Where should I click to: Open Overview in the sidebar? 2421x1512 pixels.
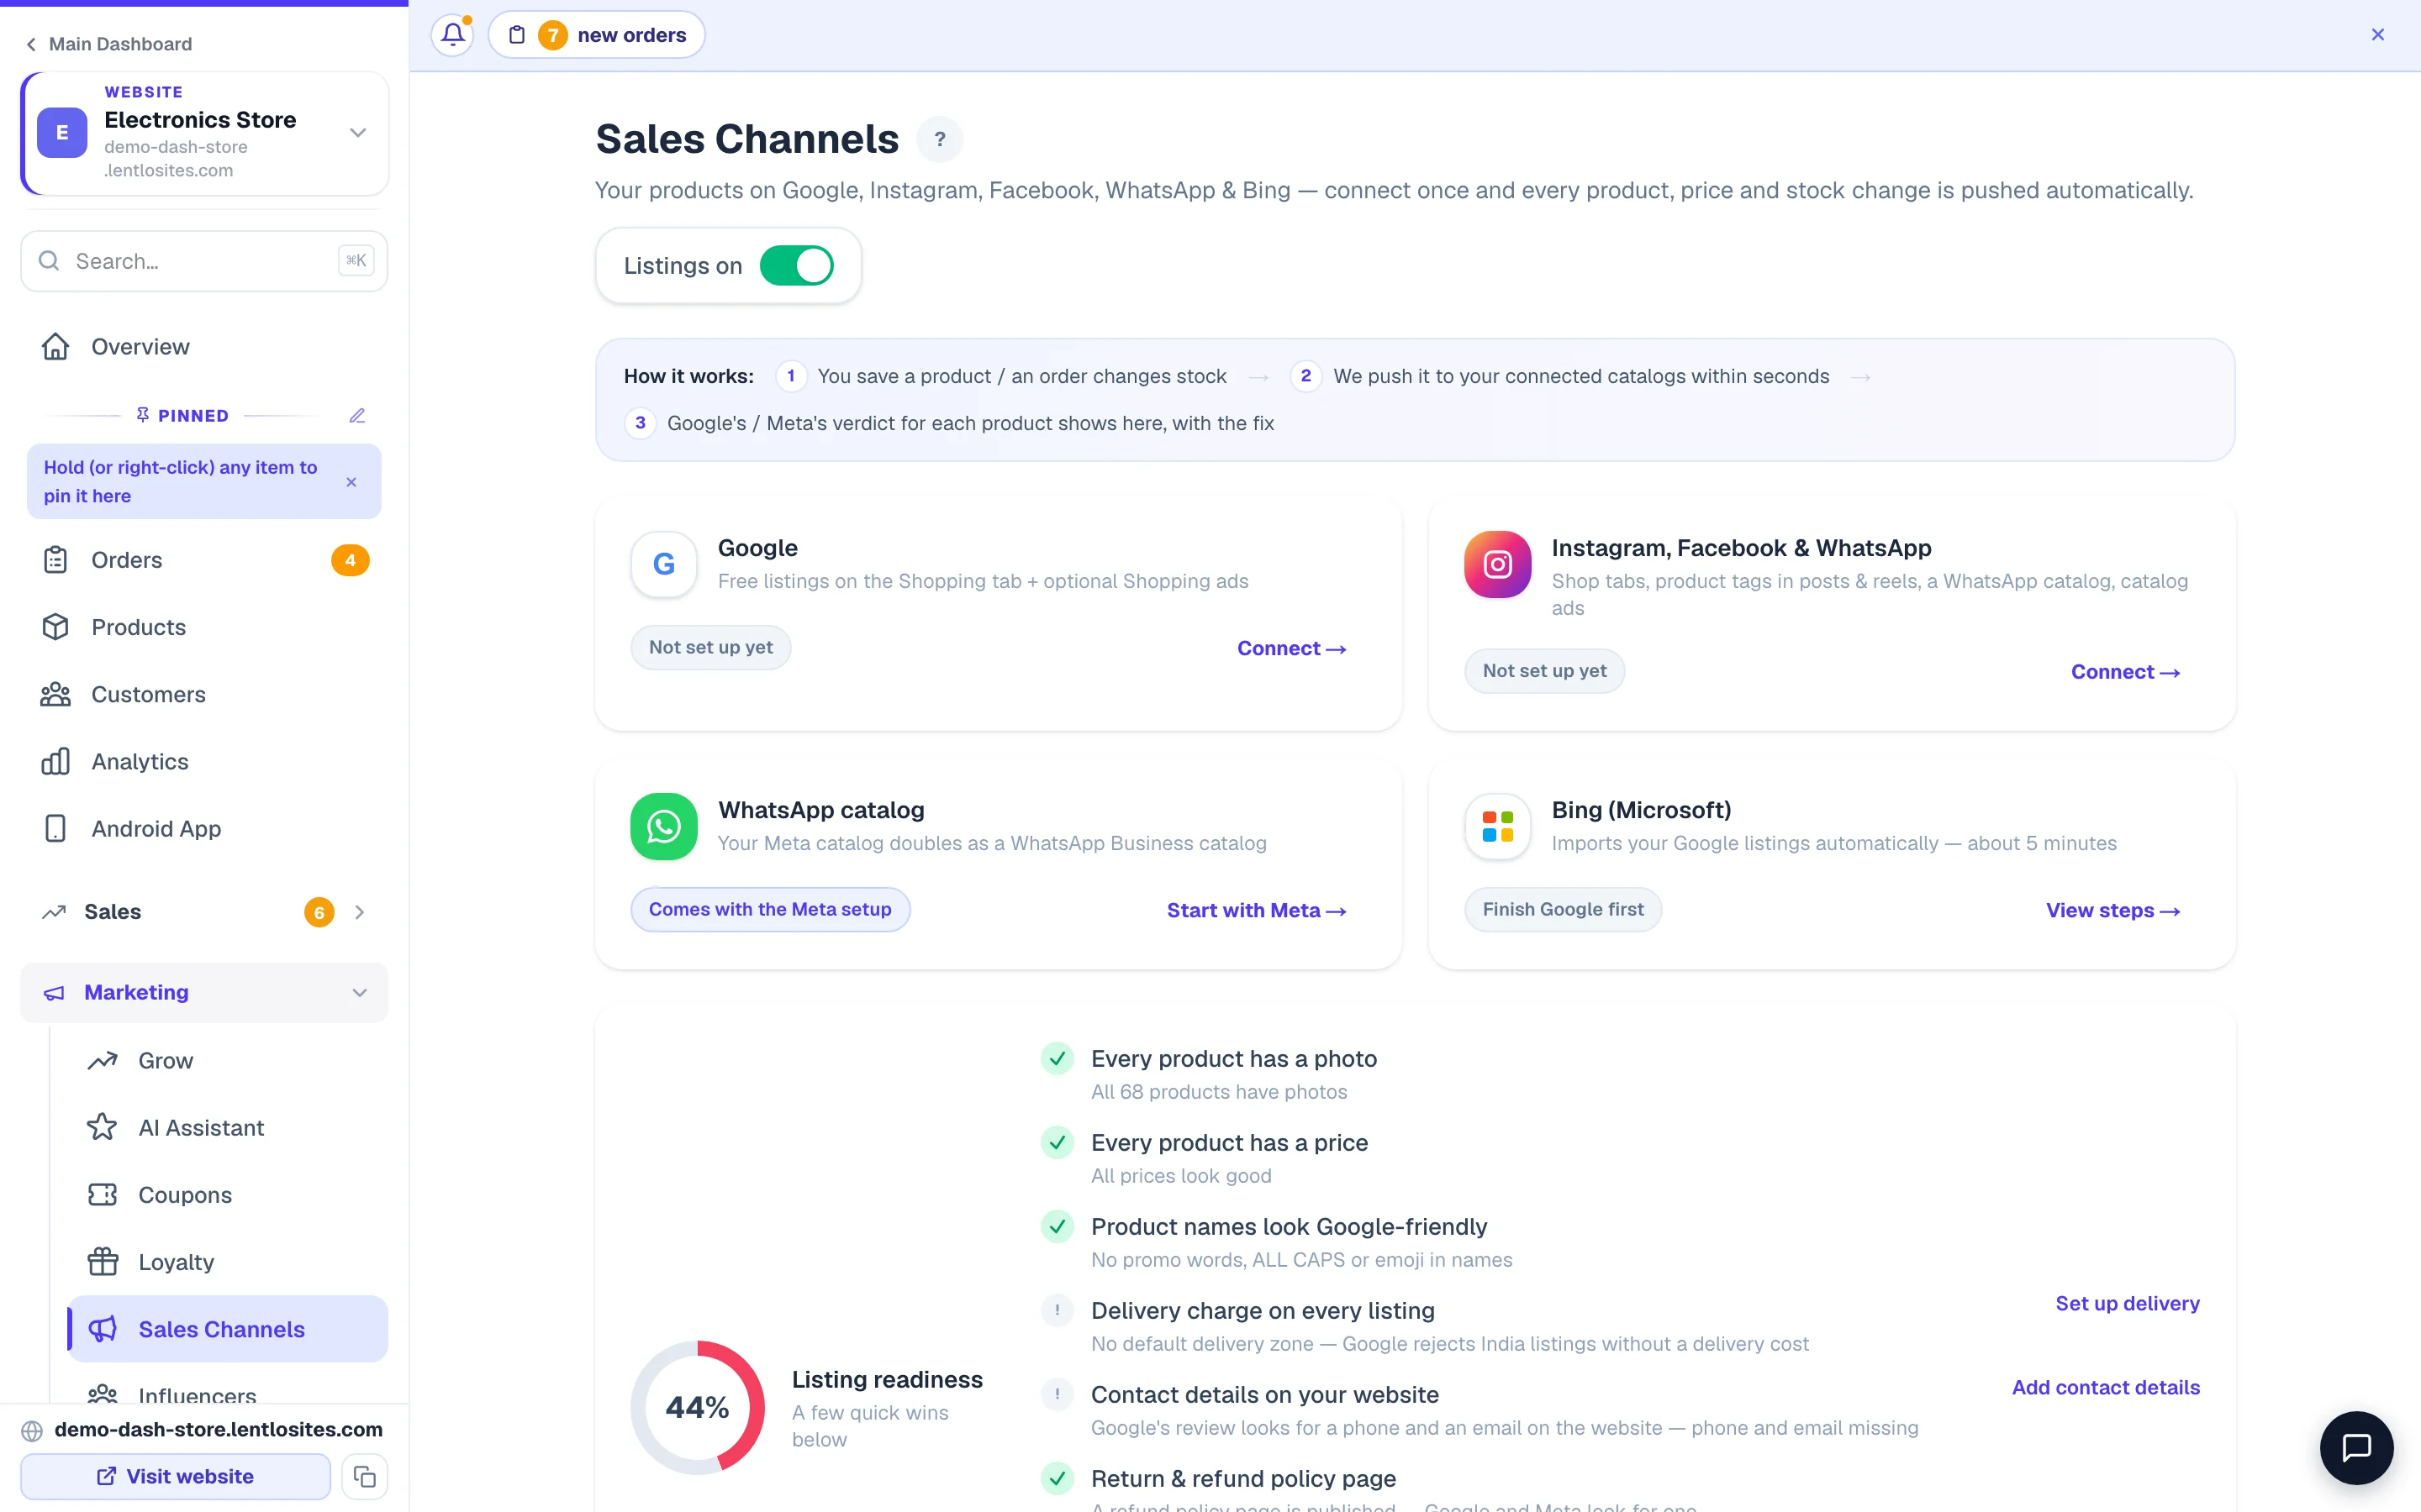(x=204, y=347)
